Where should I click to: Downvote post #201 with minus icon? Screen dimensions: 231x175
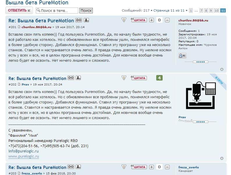pos(167,20)
